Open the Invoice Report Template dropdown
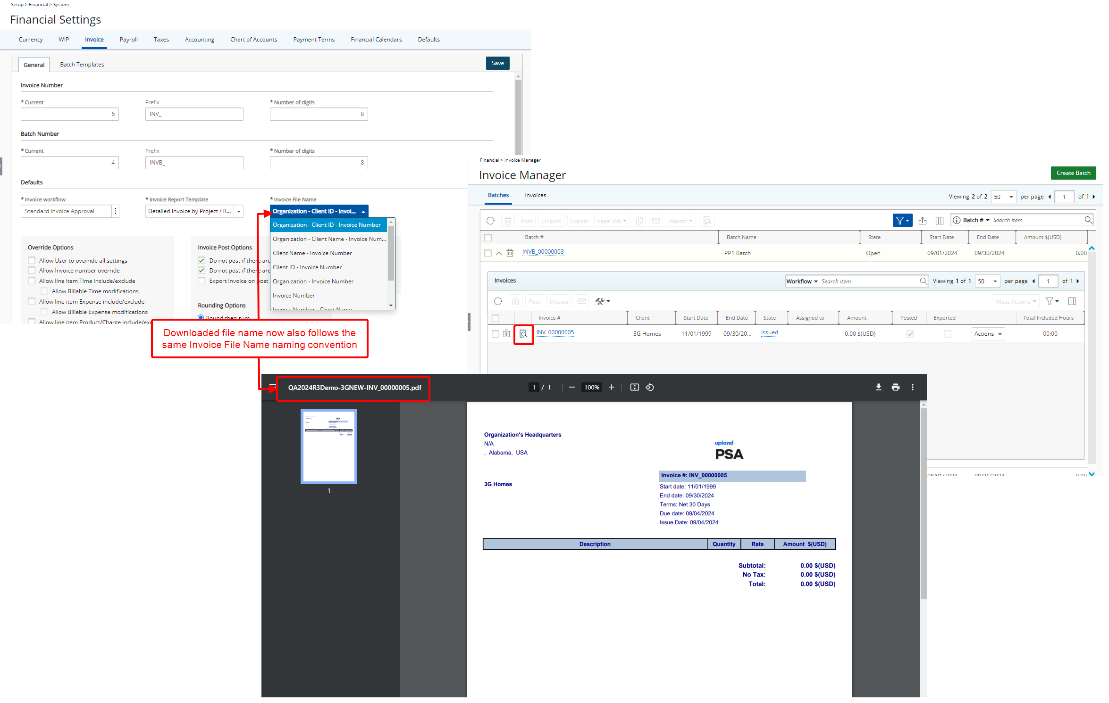The width and height of the screenshot is (1109, 703). (239, 211)
